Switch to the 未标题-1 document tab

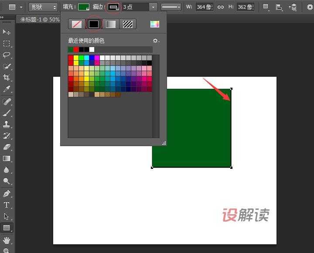39,19
